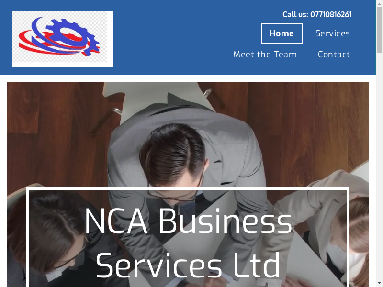The height and width of the screenshot is (287, 383).
Task: Click the 'Business' word in hero title
Action: tap(225, 221)
